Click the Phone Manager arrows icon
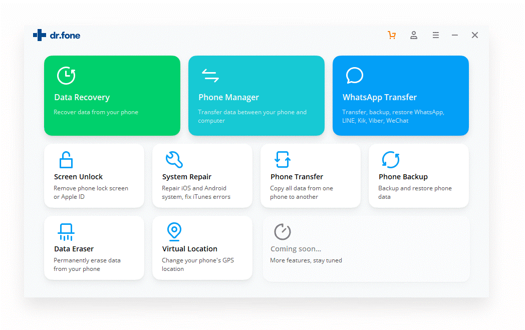525x330 pixels. (210, 75)
